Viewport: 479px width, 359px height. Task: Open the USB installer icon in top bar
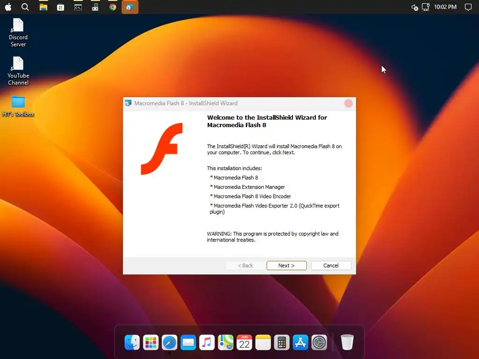pos(95,7)
